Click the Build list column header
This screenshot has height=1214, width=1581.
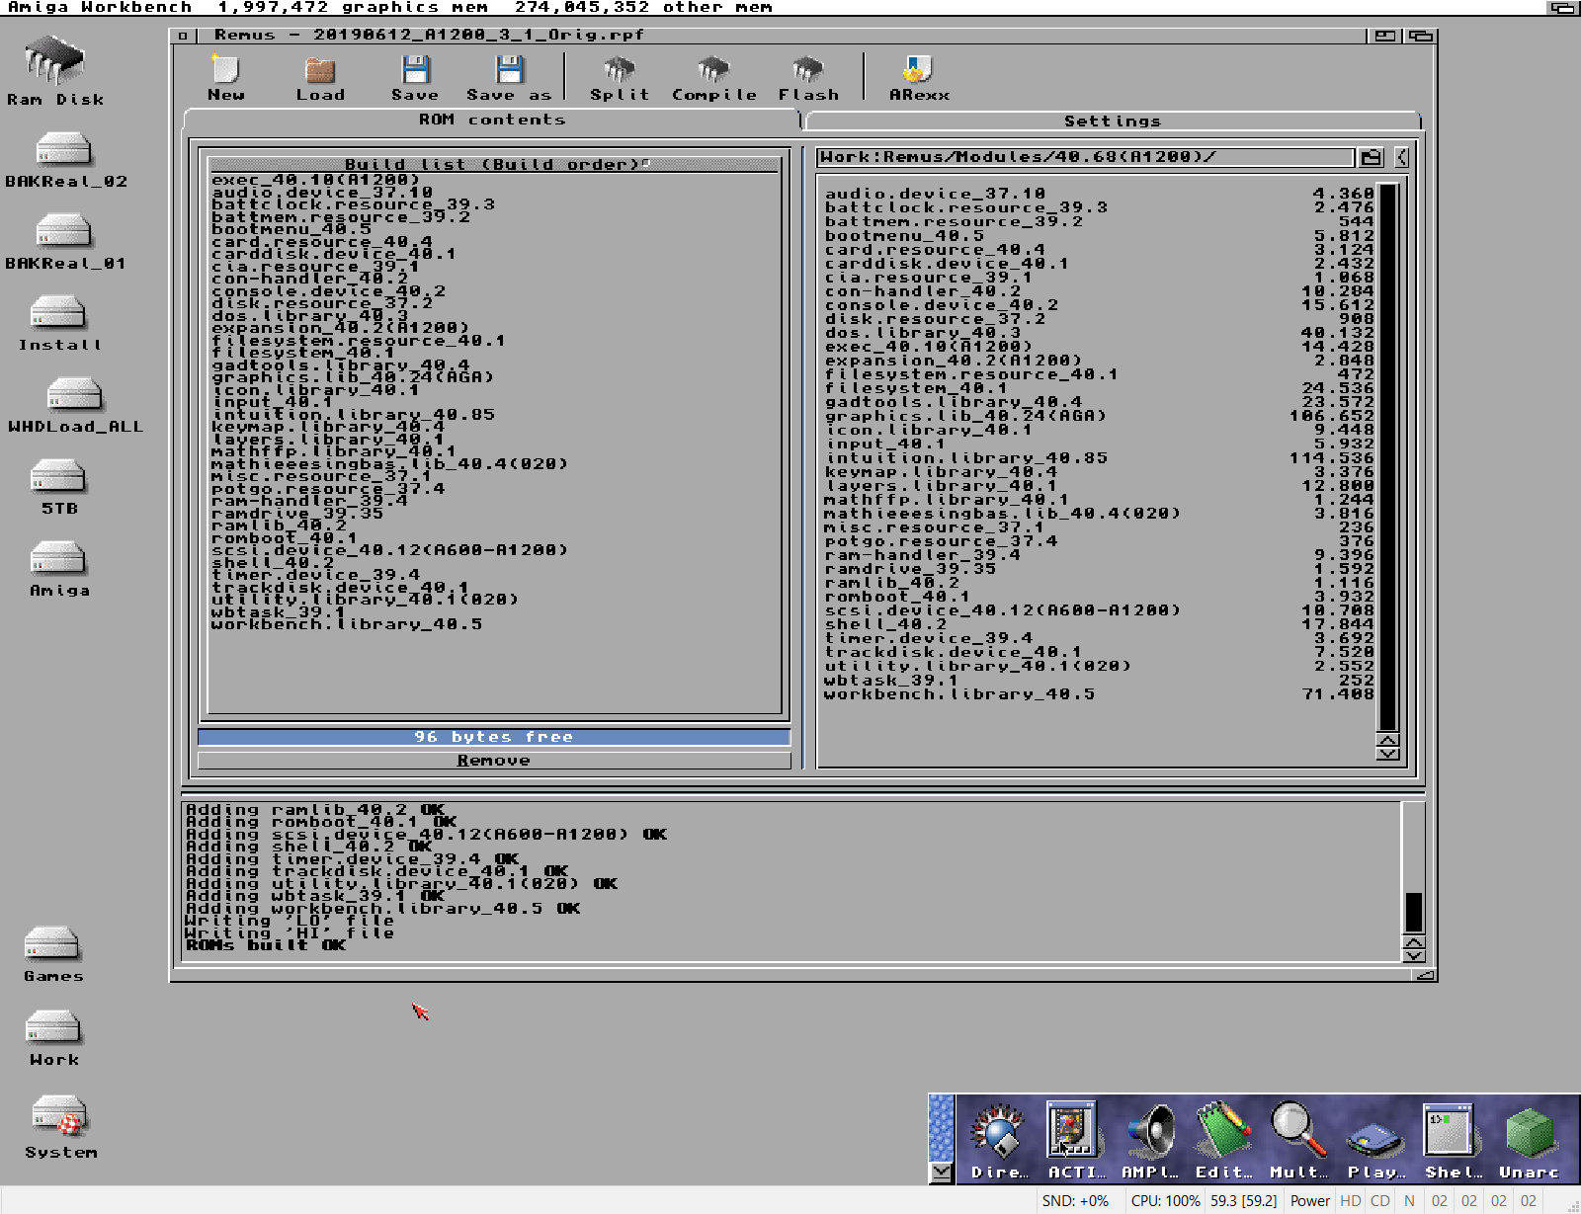pyautogui.click(x=494, y=164)
